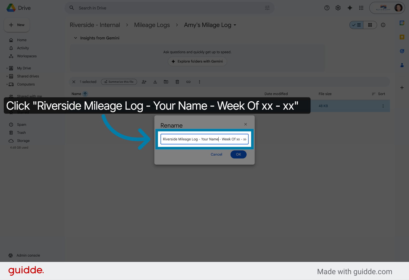
Task: Open My Drive in sidebar
Action: [24, 68]
